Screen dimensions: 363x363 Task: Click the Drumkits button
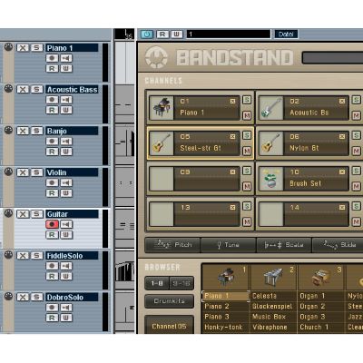tap(170, 301)
